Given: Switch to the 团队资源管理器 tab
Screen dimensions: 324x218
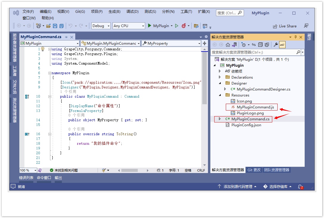Looking at the screenshot, I should (277, 170).
